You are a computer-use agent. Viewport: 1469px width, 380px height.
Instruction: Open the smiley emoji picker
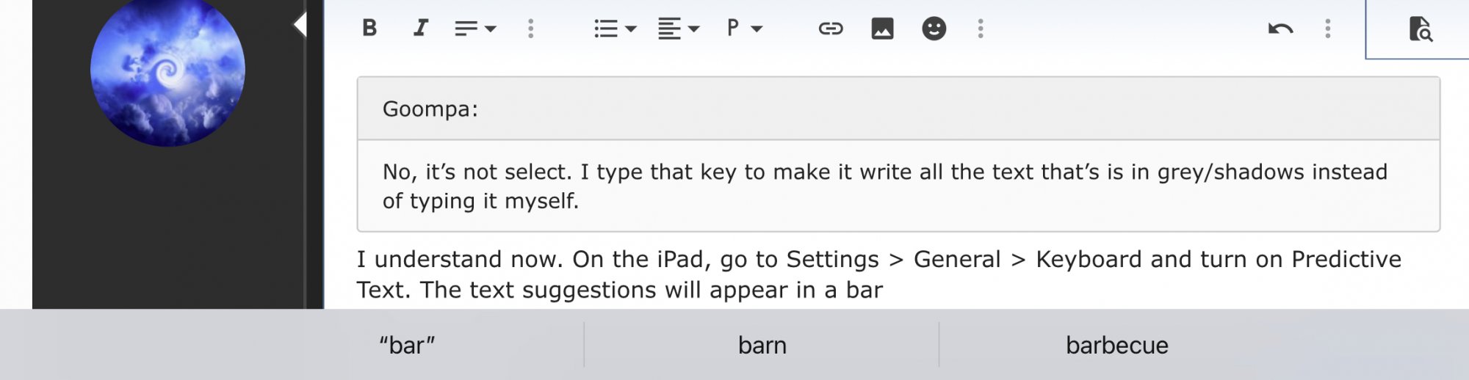[x=934, y=29]
